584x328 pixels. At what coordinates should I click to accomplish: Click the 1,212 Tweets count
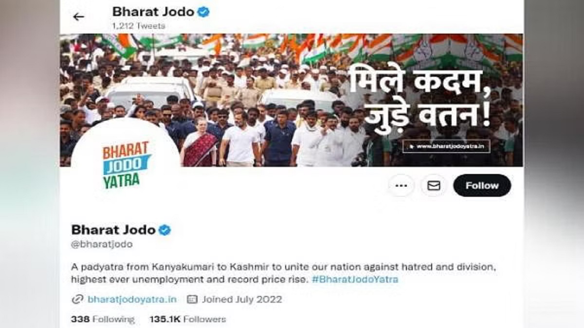pos(139,26)
